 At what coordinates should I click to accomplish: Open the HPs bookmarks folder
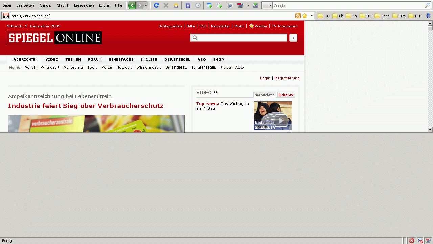coord(399,16)
